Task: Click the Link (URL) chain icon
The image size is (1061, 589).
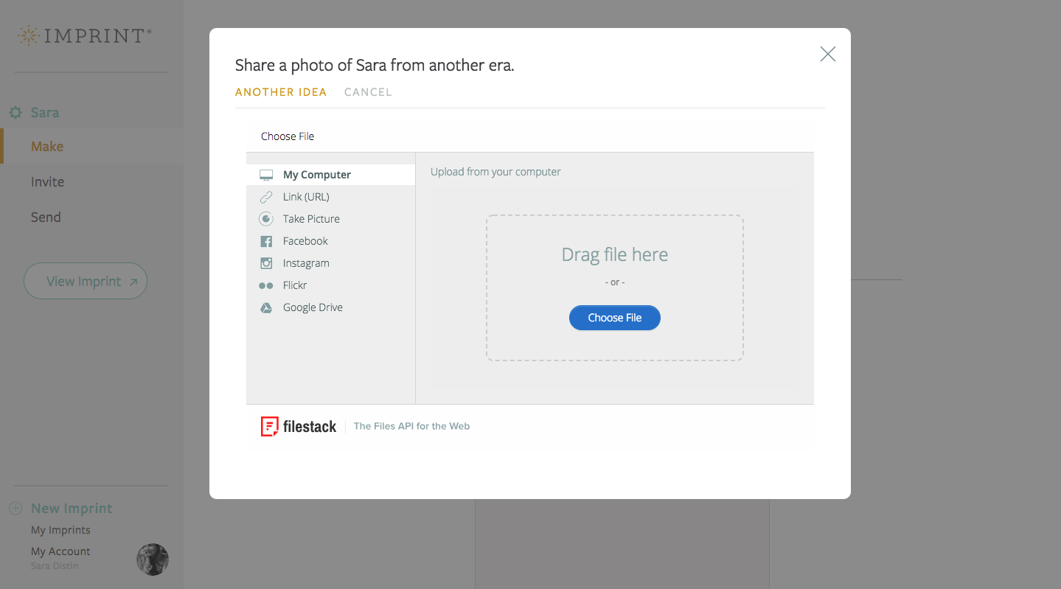Action: click(x=266, y=197)
